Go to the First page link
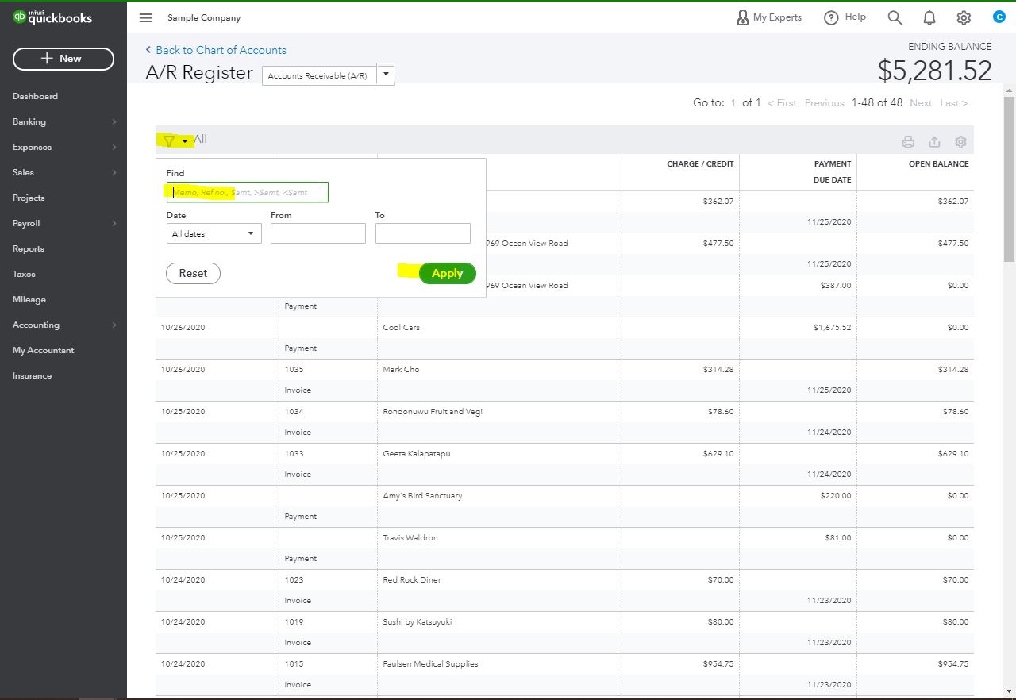This screenshot has height=700, width=1016. [x=782, y=103]
